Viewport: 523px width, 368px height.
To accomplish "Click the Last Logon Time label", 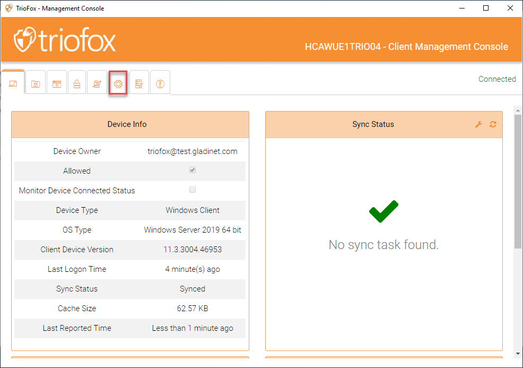I will tap(77, 269).
